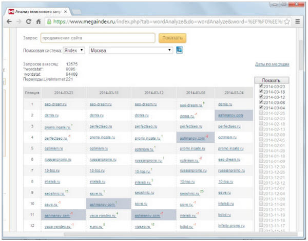Close the Анализ поискового запроса tab
Viewport: 308px width, 241px height.
[66, 12]
